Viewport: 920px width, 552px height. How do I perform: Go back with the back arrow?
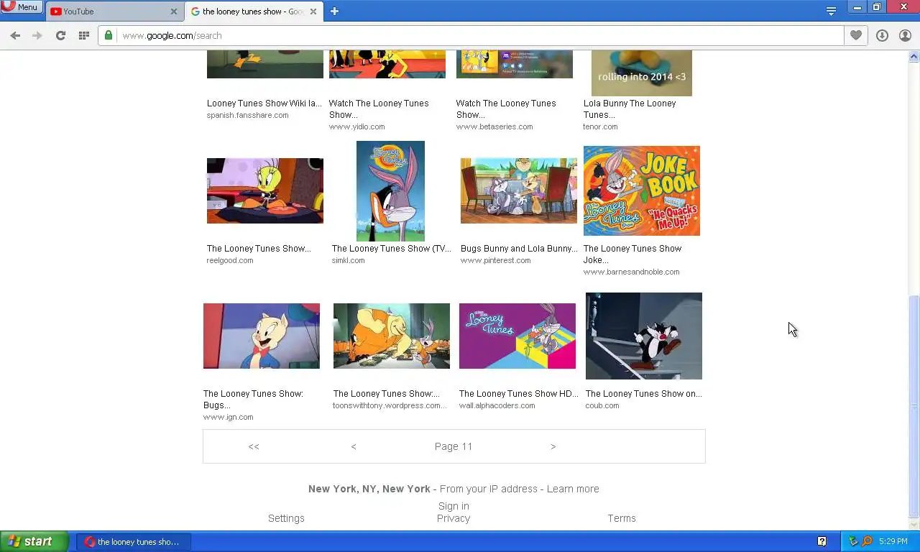point(15,35)
